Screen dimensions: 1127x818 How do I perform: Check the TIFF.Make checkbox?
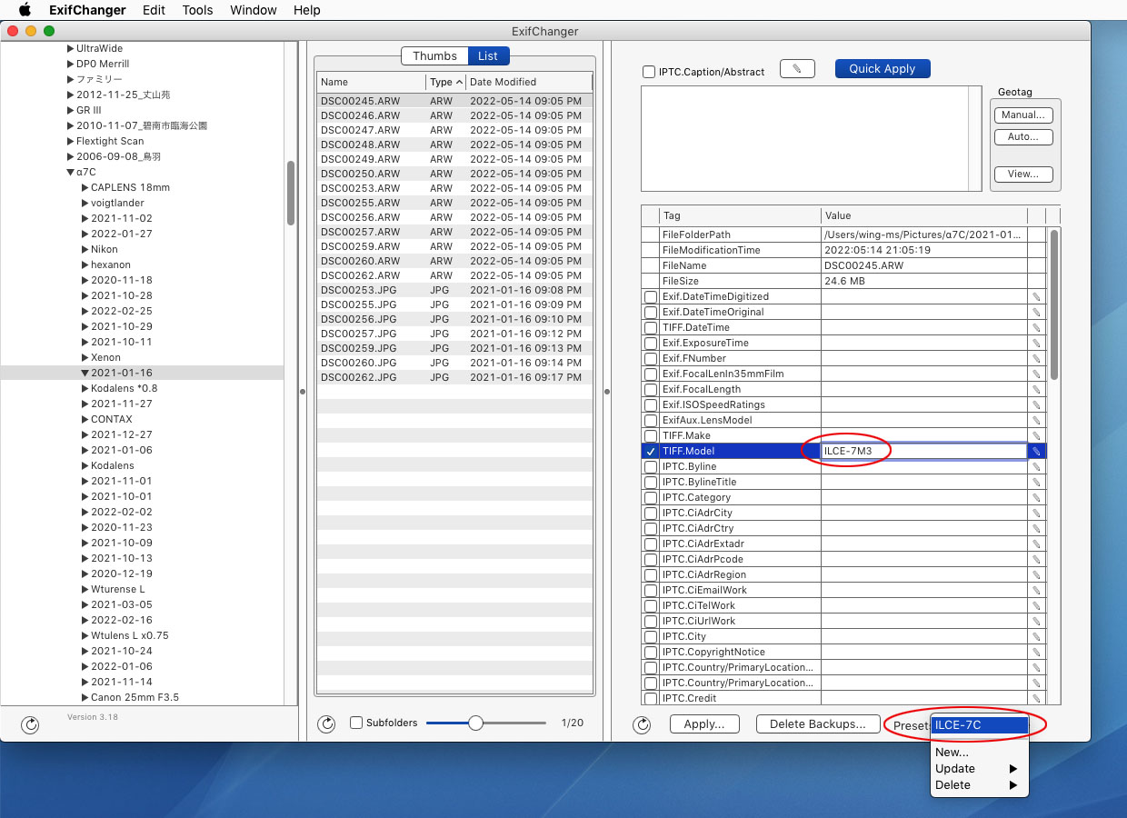tap(651, 435)
